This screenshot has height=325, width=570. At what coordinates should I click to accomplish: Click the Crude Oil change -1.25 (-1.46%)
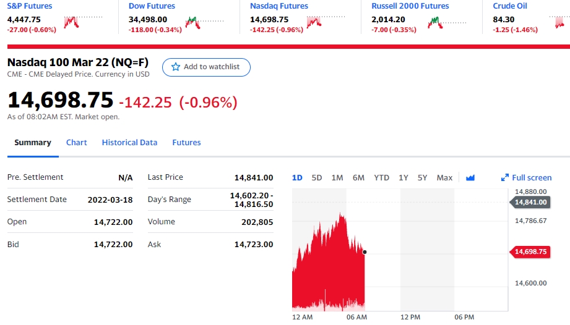tap(515, 30)
